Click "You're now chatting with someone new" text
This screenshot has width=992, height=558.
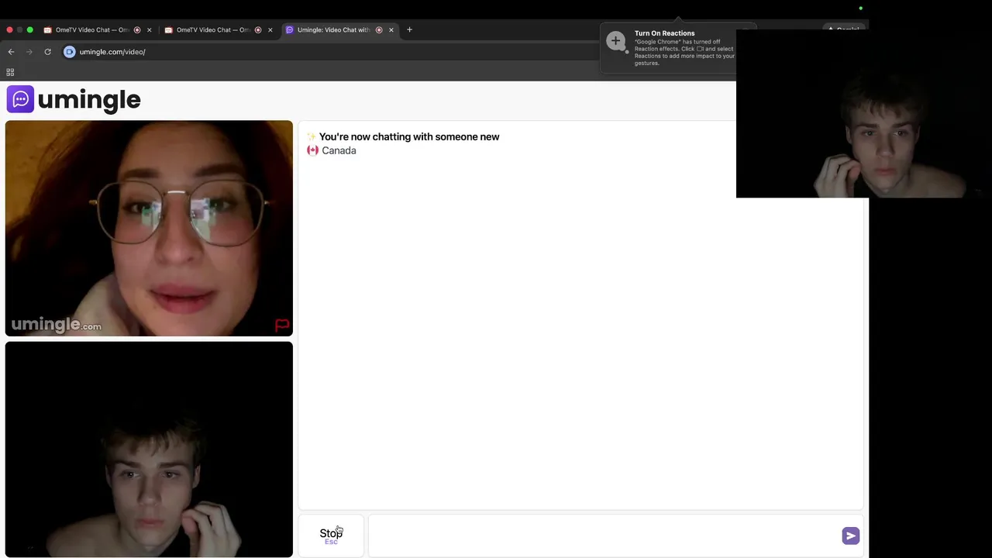(409, 136)
